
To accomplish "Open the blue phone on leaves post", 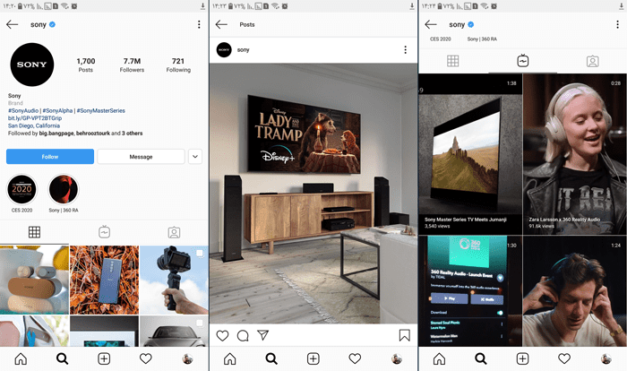I will [x=105, y=280].
